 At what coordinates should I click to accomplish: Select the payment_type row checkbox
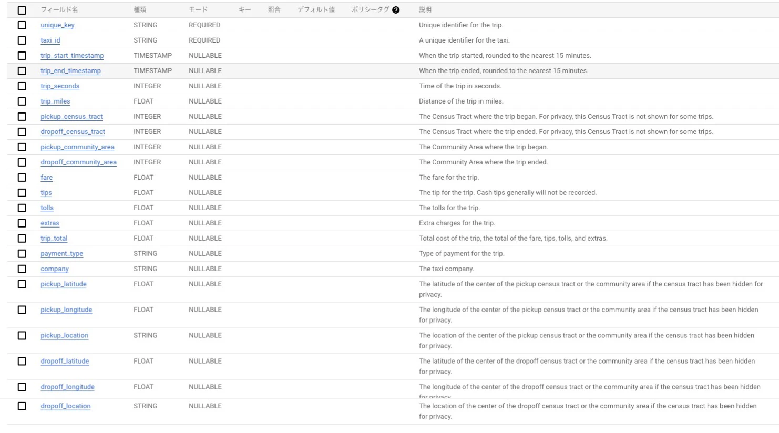[22, 254]
